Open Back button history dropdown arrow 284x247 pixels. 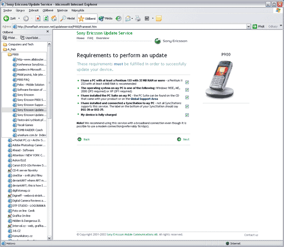(x=19, y=18)
